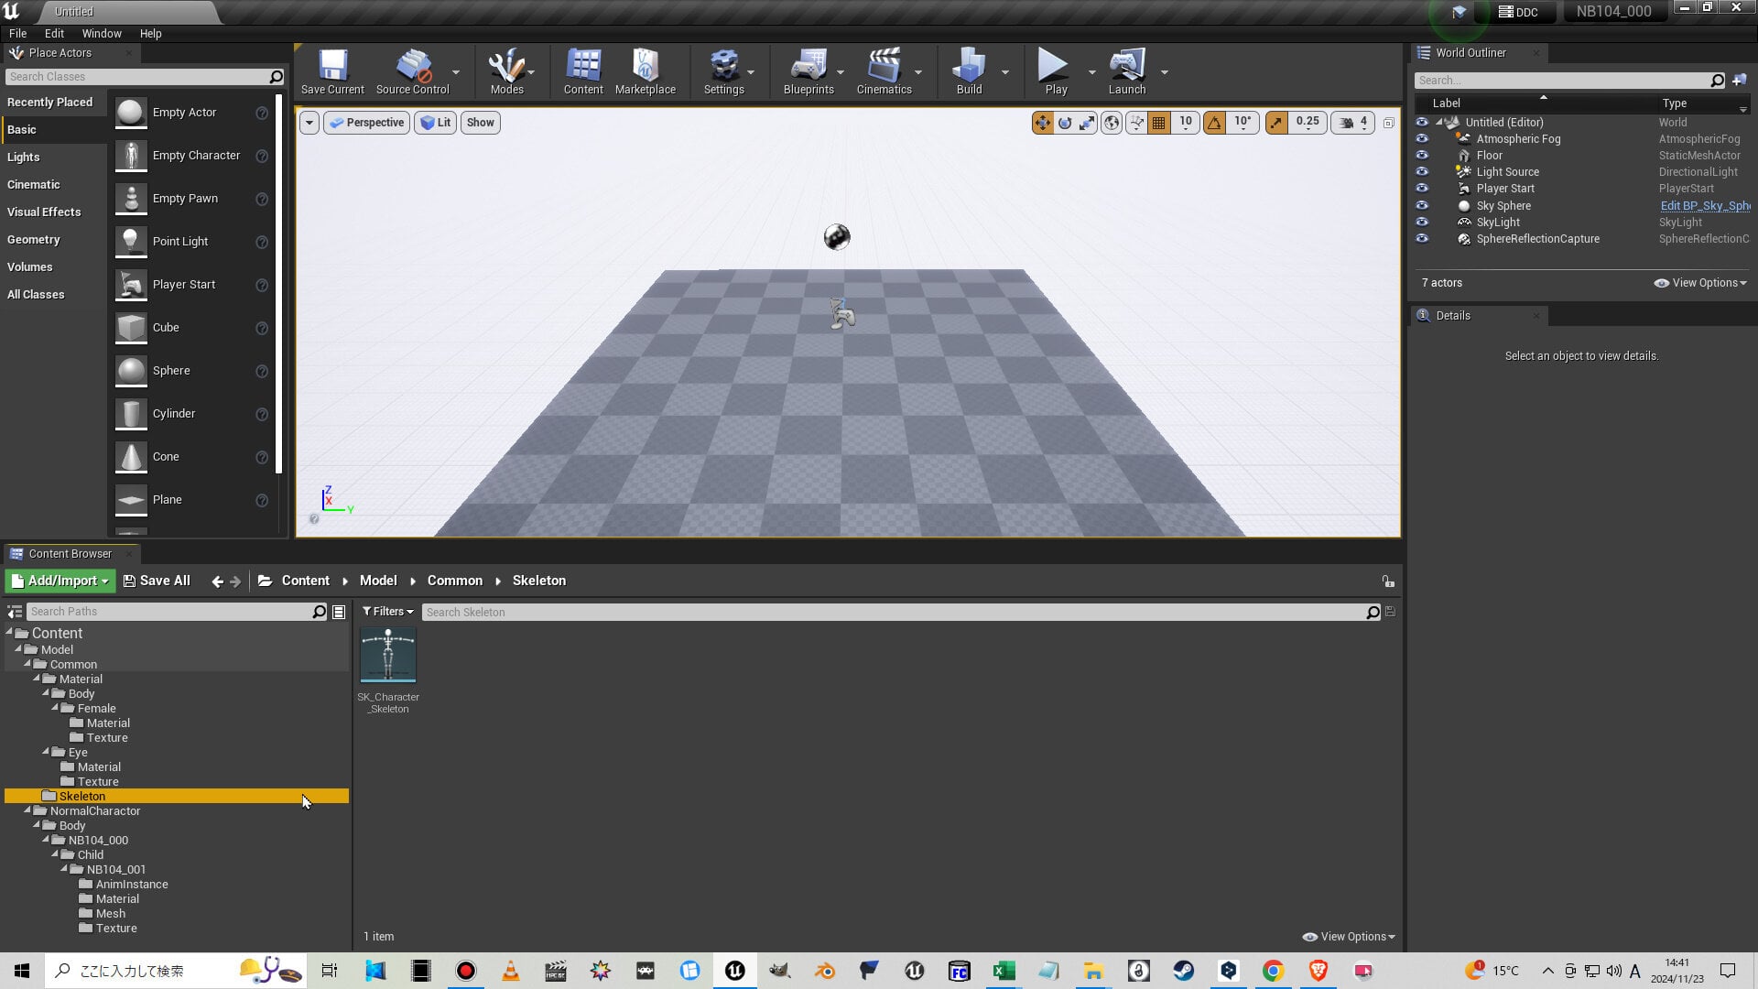
Task: Save the current search as collection icon
Action: coord(1390,612)
